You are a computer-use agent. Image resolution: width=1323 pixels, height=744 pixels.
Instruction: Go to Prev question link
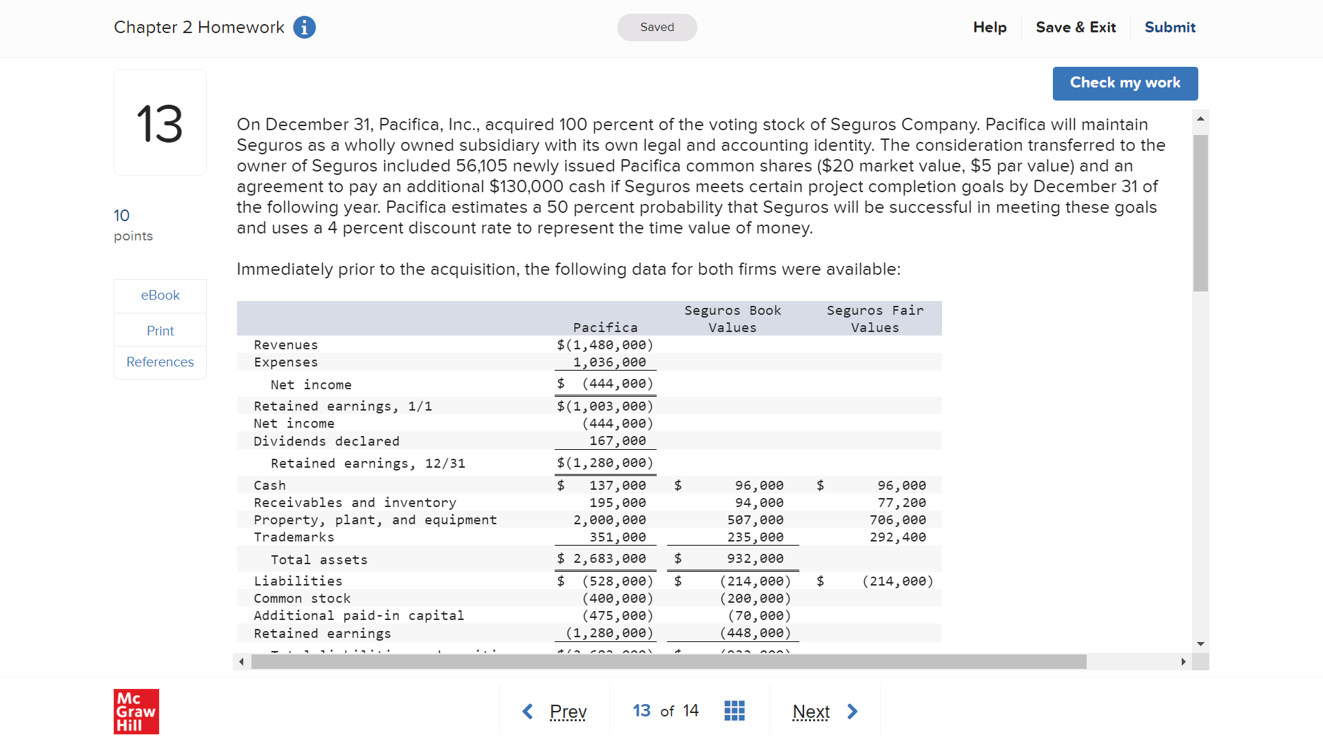(568, 711)
